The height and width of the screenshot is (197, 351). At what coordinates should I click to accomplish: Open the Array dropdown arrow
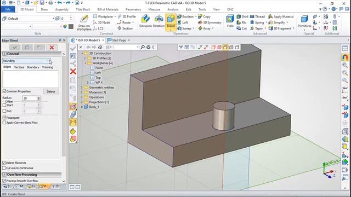click(213, 28)
